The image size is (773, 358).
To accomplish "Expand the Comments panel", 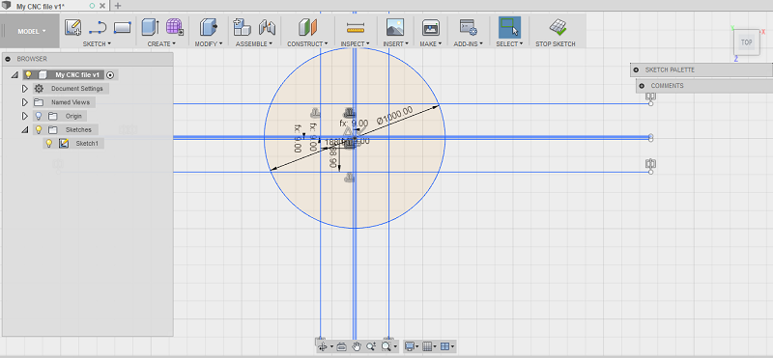I will (642, 86).
